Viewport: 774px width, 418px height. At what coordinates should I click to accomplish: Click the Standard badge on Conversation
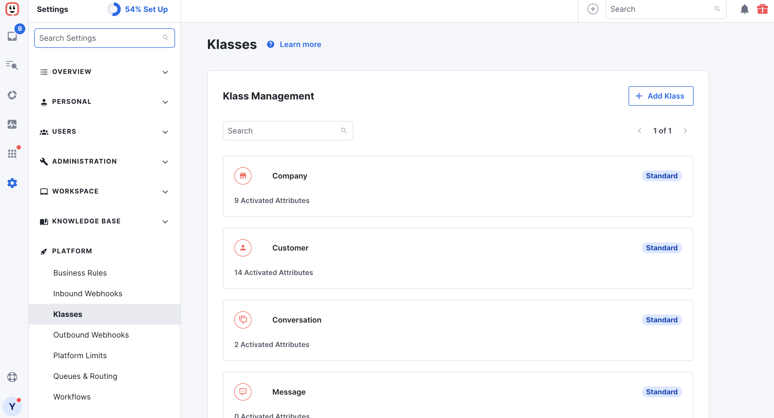662,320
